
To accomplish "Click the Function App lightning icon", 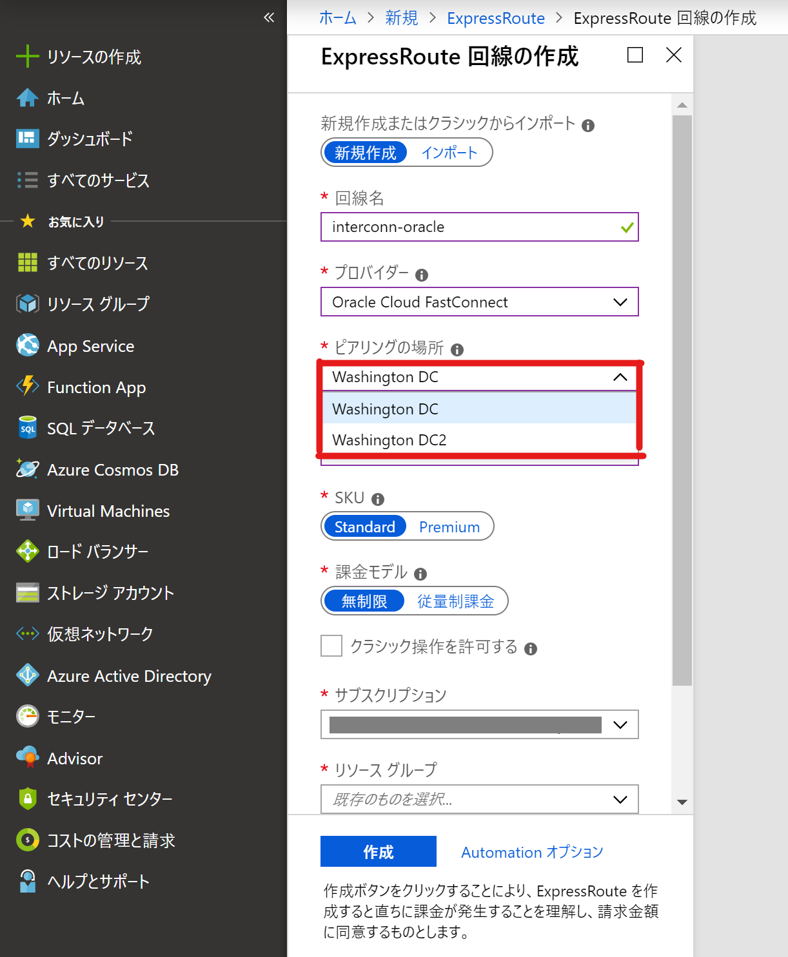I will 27,387.
